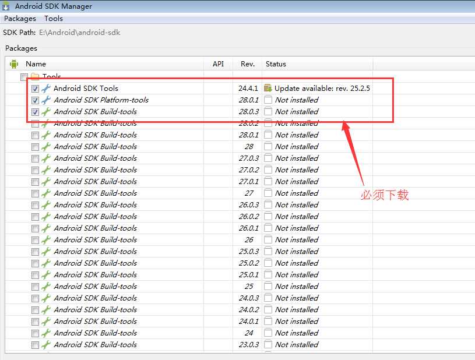Open the Packages menu
This screenshot has height=360, width=475.
20,19
